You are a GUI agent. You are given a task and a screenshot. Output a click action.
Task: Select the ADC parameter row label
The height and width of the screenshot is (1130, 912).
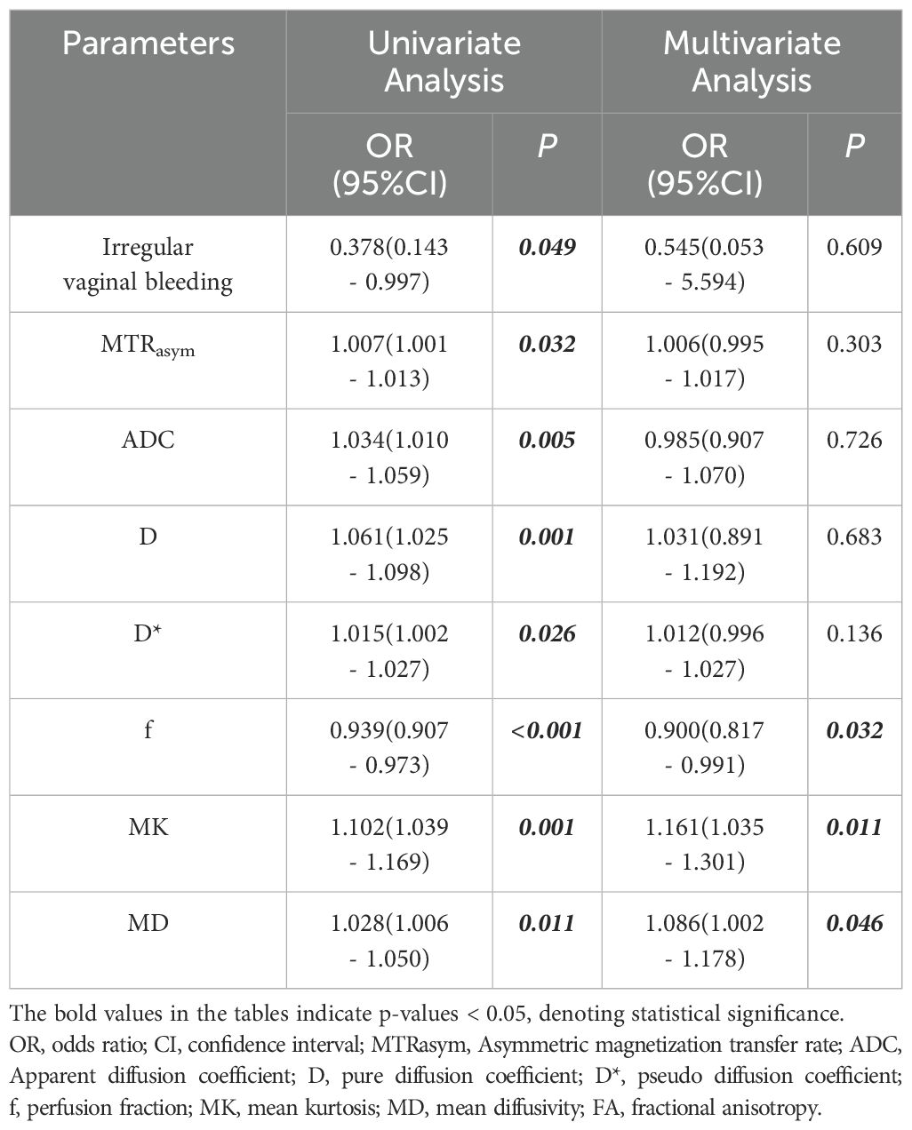pyautogui.click(x=148, y=441)
